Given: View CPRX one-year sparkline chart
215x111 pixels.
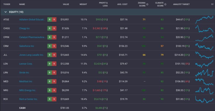Looking at the screenshot, I should (x=204, y=38).
